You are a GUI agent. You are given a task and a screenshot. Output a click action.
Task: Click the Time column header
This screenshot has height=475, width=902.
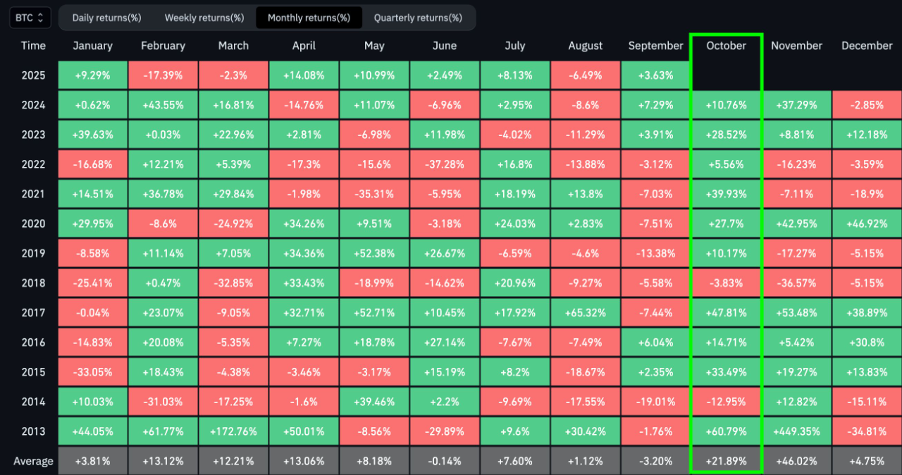33,46
